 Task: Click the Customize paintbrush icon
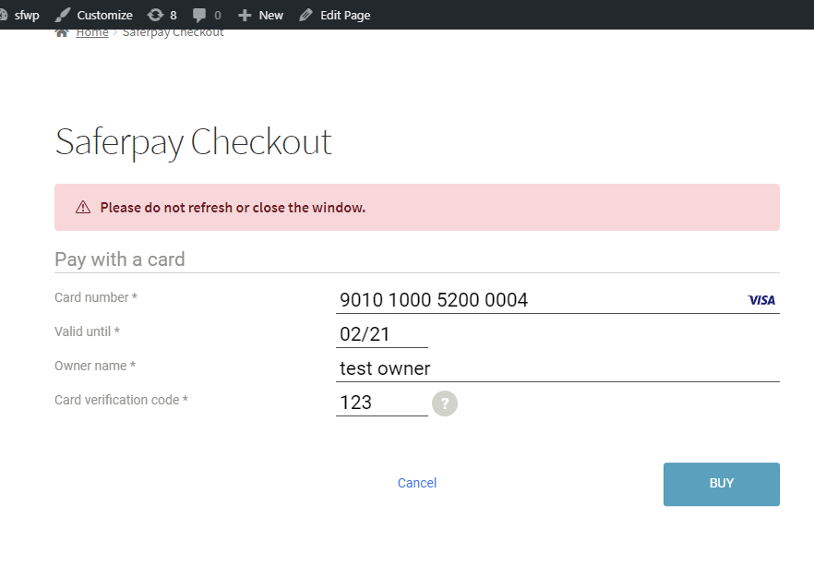(x=63, y=15)
